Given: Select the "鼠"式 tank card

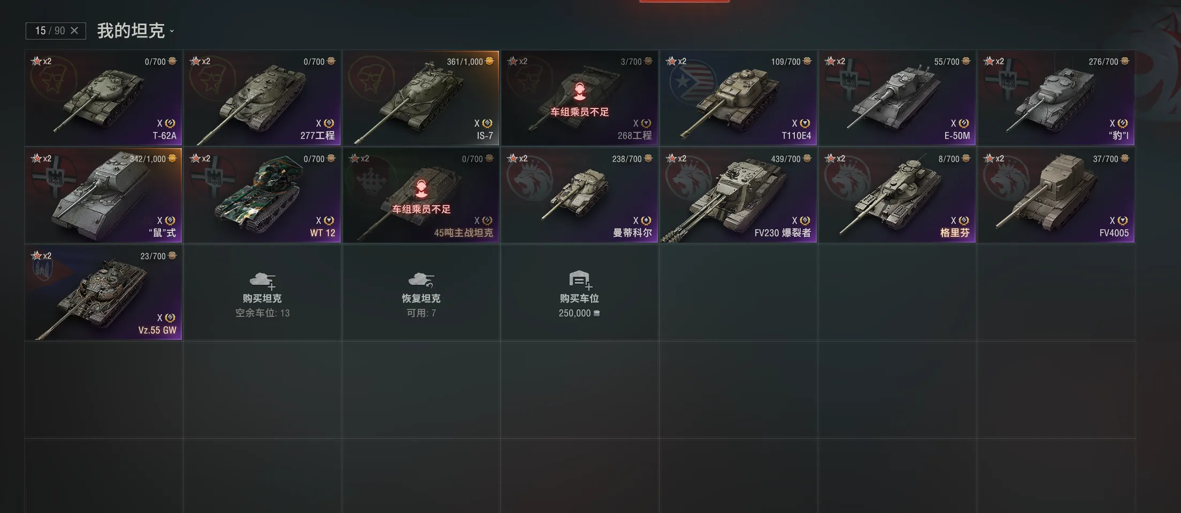Looking at the screenshot, I should pyautogui.click(x=103, y=195).
